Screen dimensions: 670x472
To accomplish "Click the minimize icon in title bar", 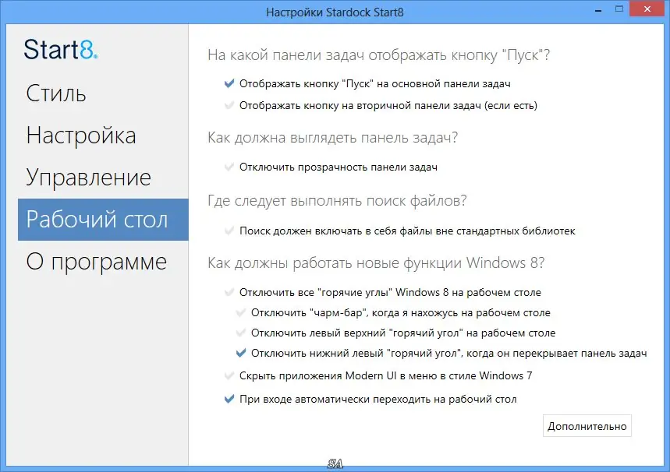I will pos(597,9).
